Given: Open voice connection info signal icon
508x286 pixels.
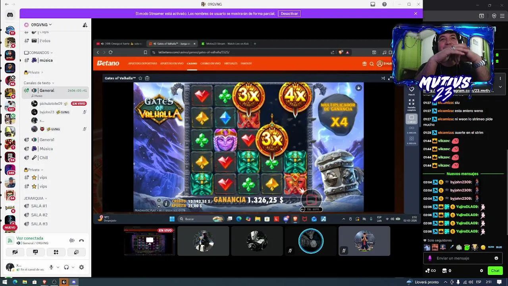Looking at the screenshot, I should (x=10, y=240).
